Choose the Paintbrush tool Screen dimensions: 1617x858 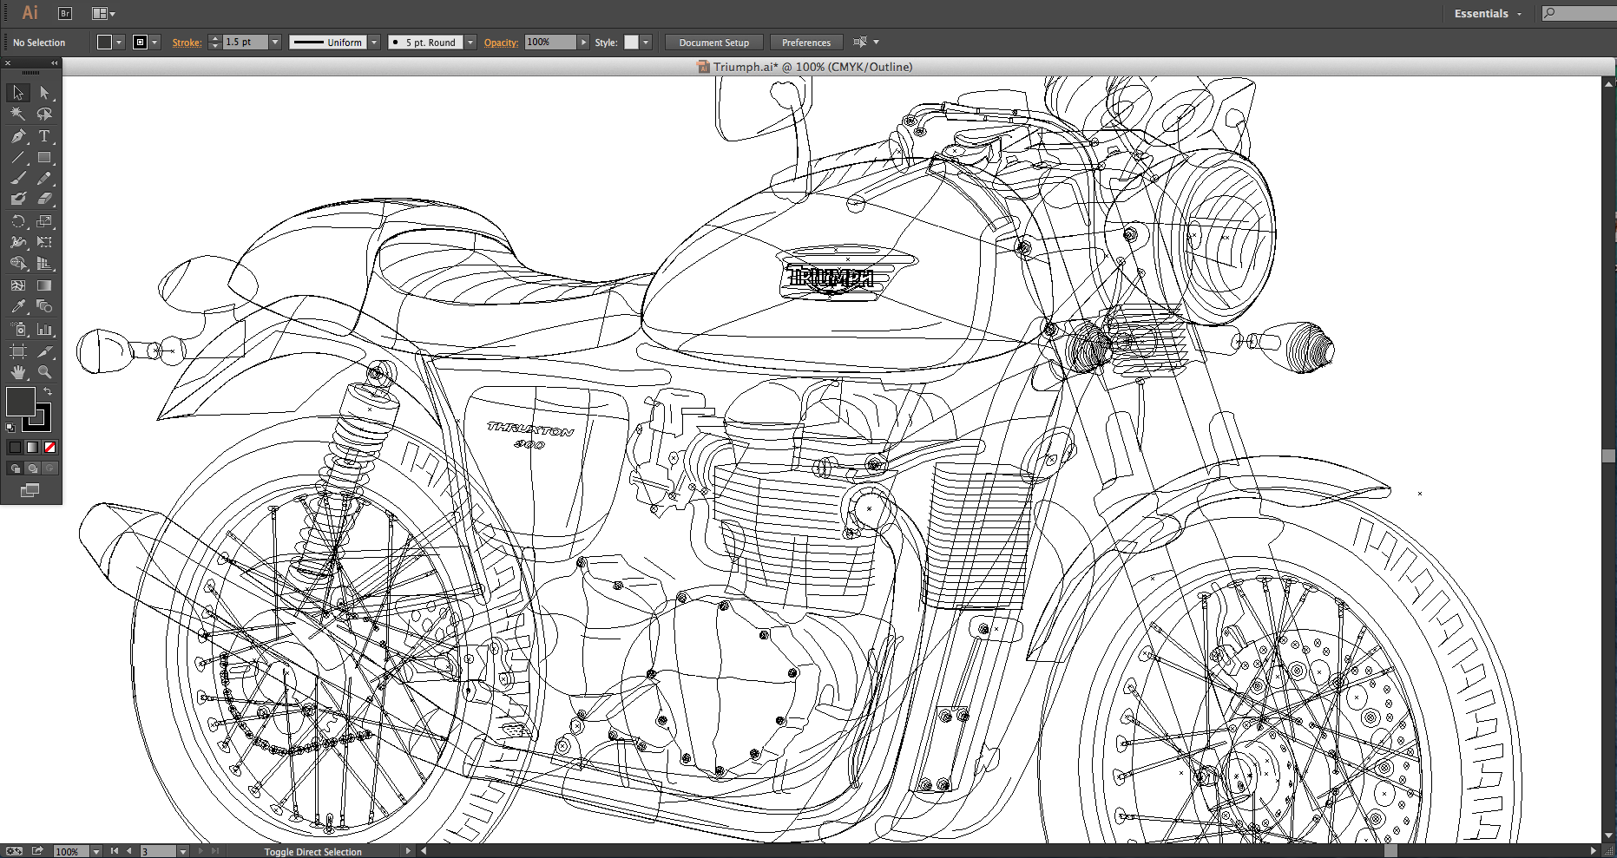17,178
